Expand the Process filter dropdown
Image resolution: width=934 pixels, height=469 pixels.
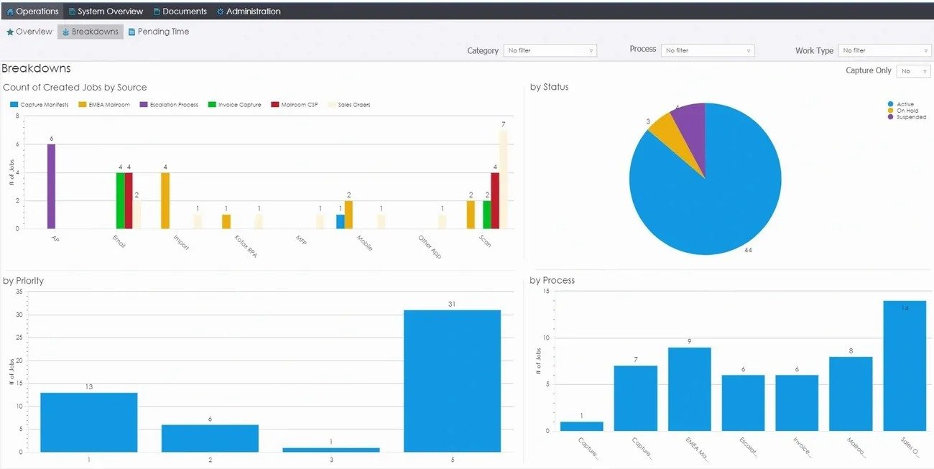tap(708, 51)
